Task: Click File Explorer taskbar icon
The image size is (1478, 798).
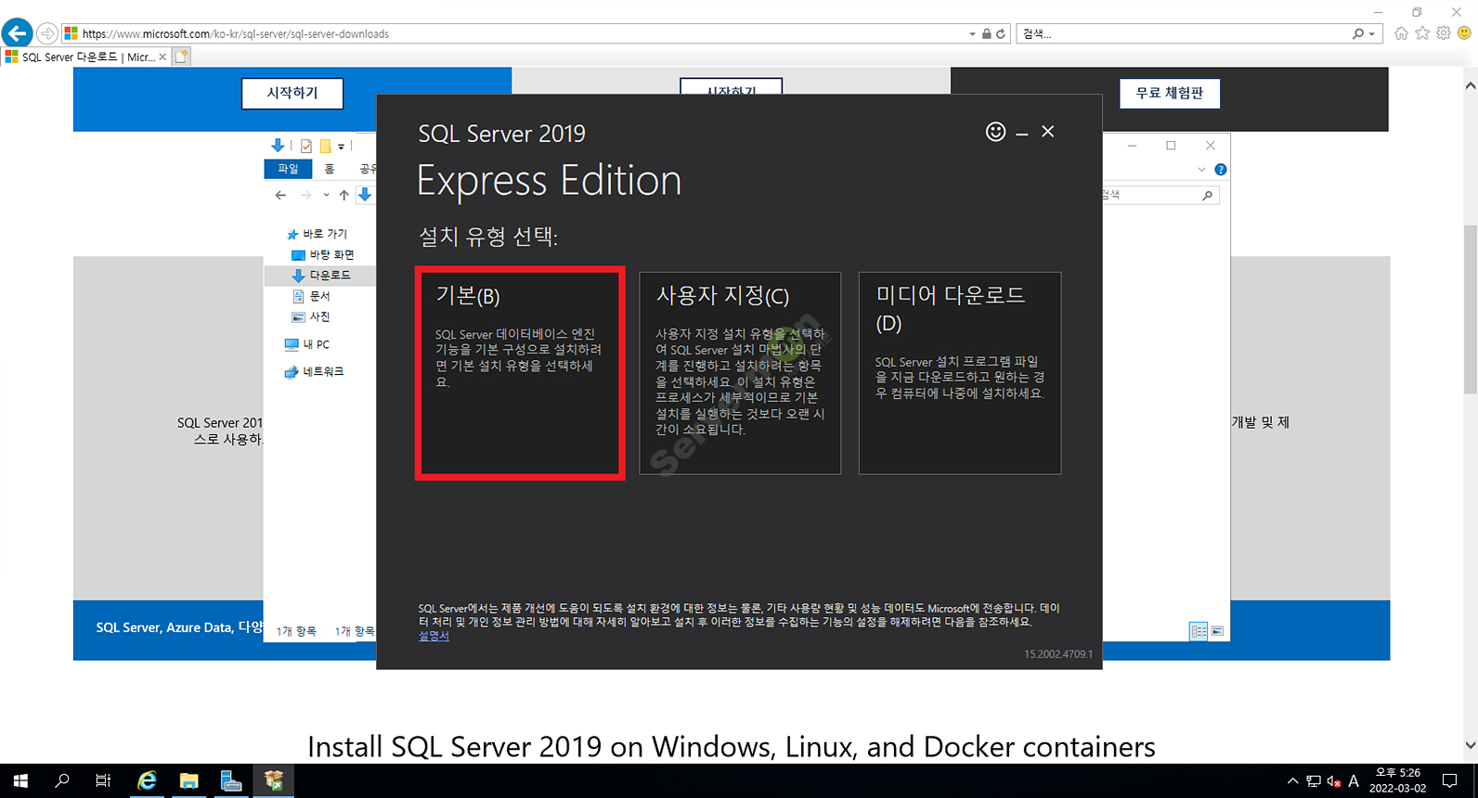Action: pos(188,781)
